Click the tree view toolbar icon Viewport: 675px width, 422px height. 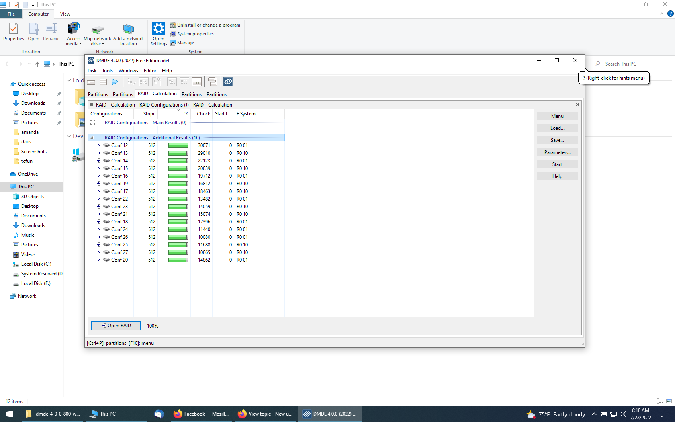click(172, 82)
